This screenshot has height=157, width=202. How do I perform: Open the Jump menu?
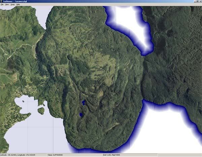pos(12,5)
